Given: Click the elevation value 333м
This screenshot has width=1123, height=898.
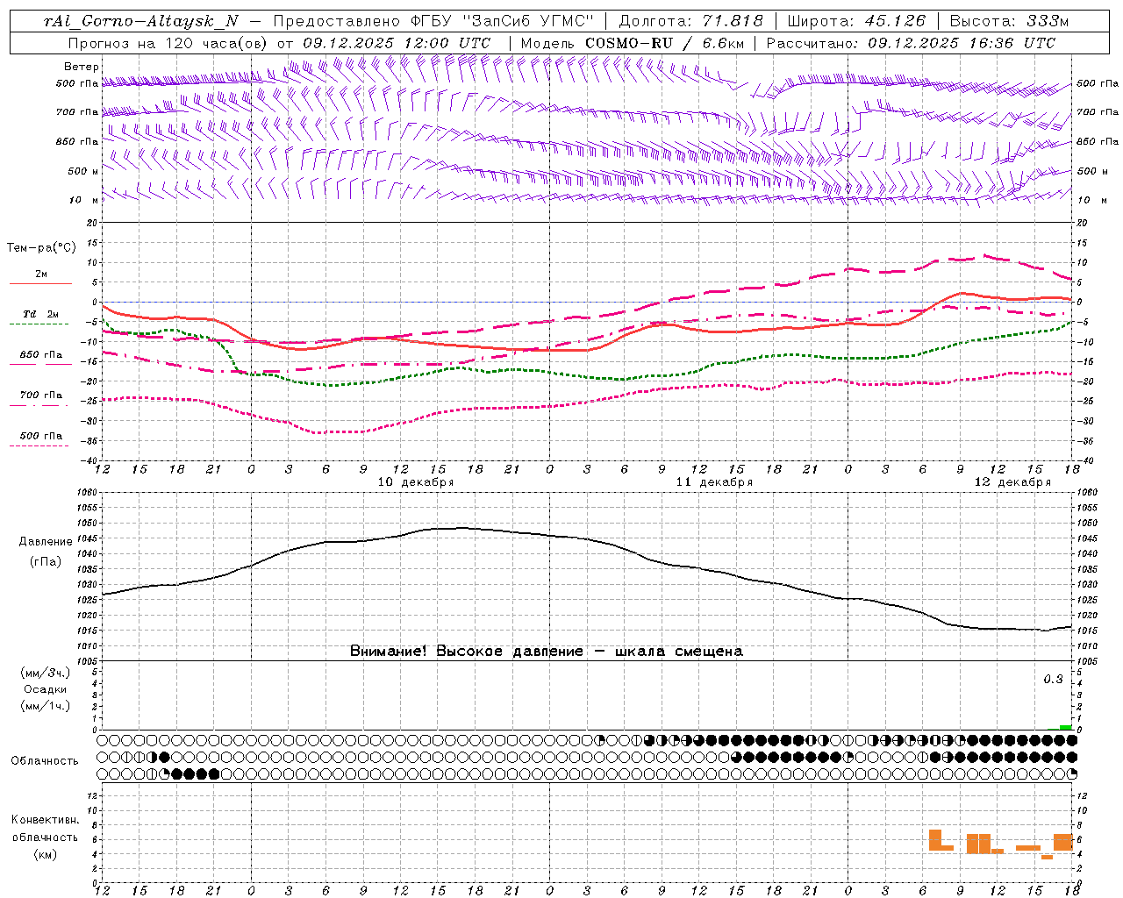Looking at the screenshot, I should click(x=1046, y=21).
